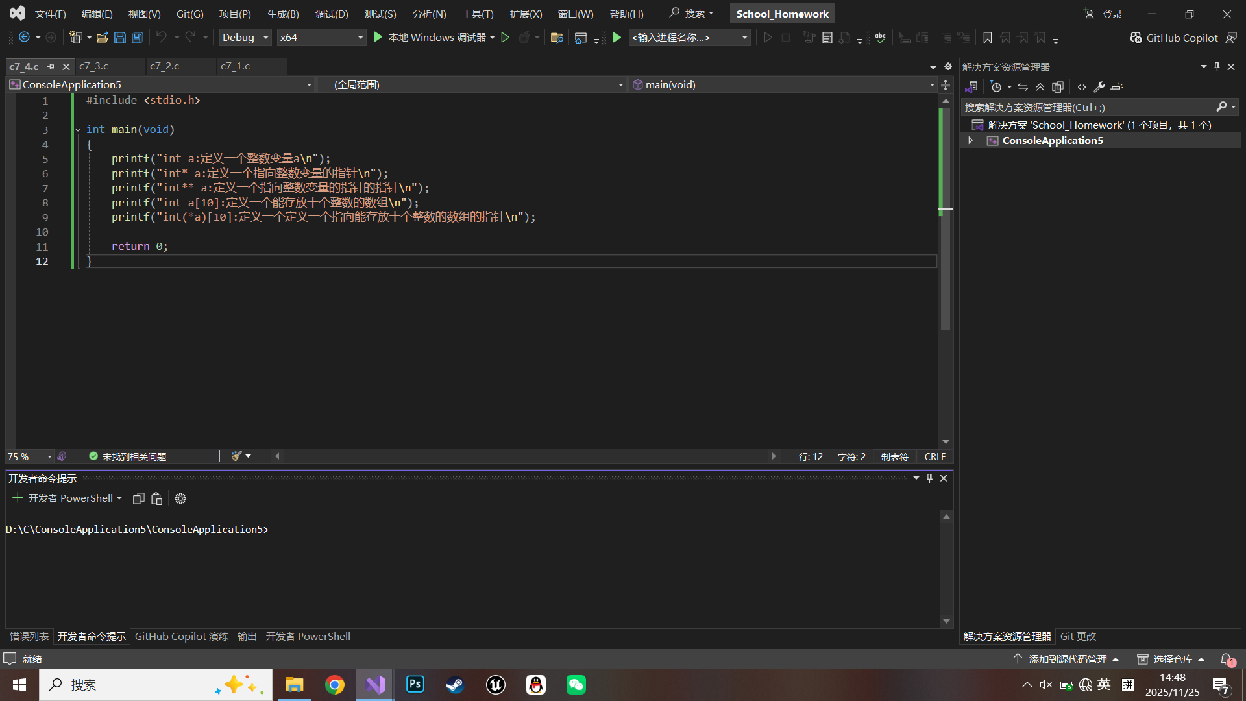Viewport: 1246px width, 701px height.
Task: Toggle auto-hide pin on Solution Explorer panel
Action: tap(1217, 66)
